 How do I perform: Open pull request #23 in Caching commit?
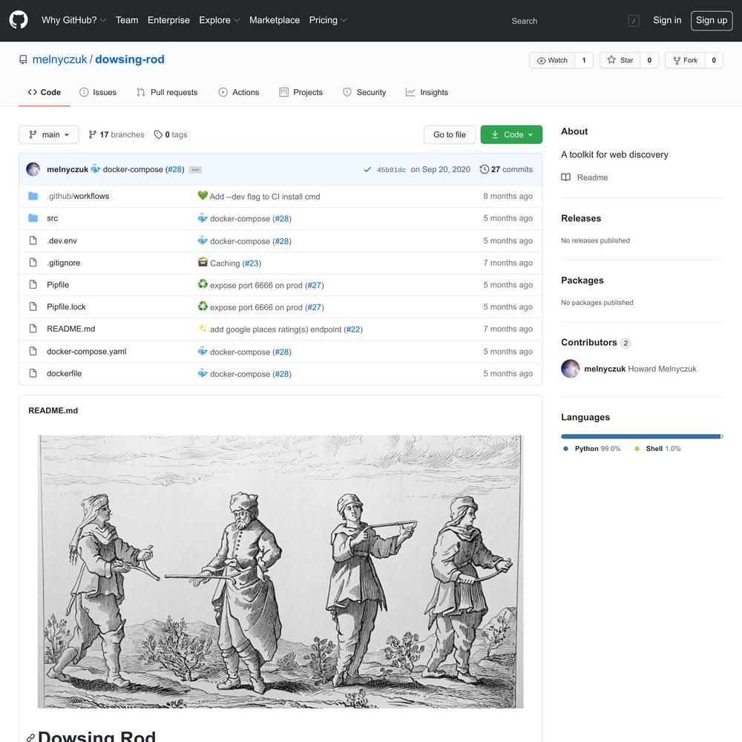tap(252, 263)
